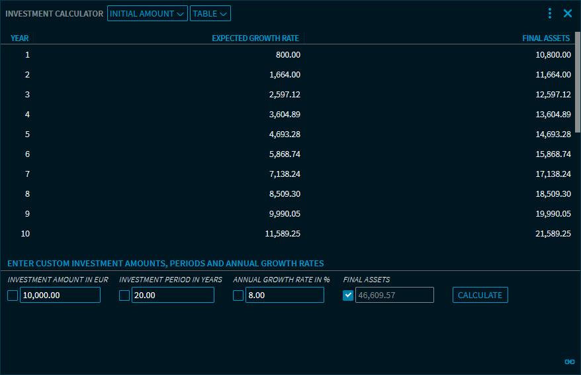Enable the Annual Growth Rate checkbox
The width and height of the screenshot is (581, 375).
(238, 295)
